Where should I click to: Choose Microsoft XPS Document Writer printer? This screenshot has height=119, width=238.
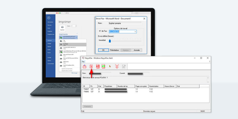click(x=73, y=59)
